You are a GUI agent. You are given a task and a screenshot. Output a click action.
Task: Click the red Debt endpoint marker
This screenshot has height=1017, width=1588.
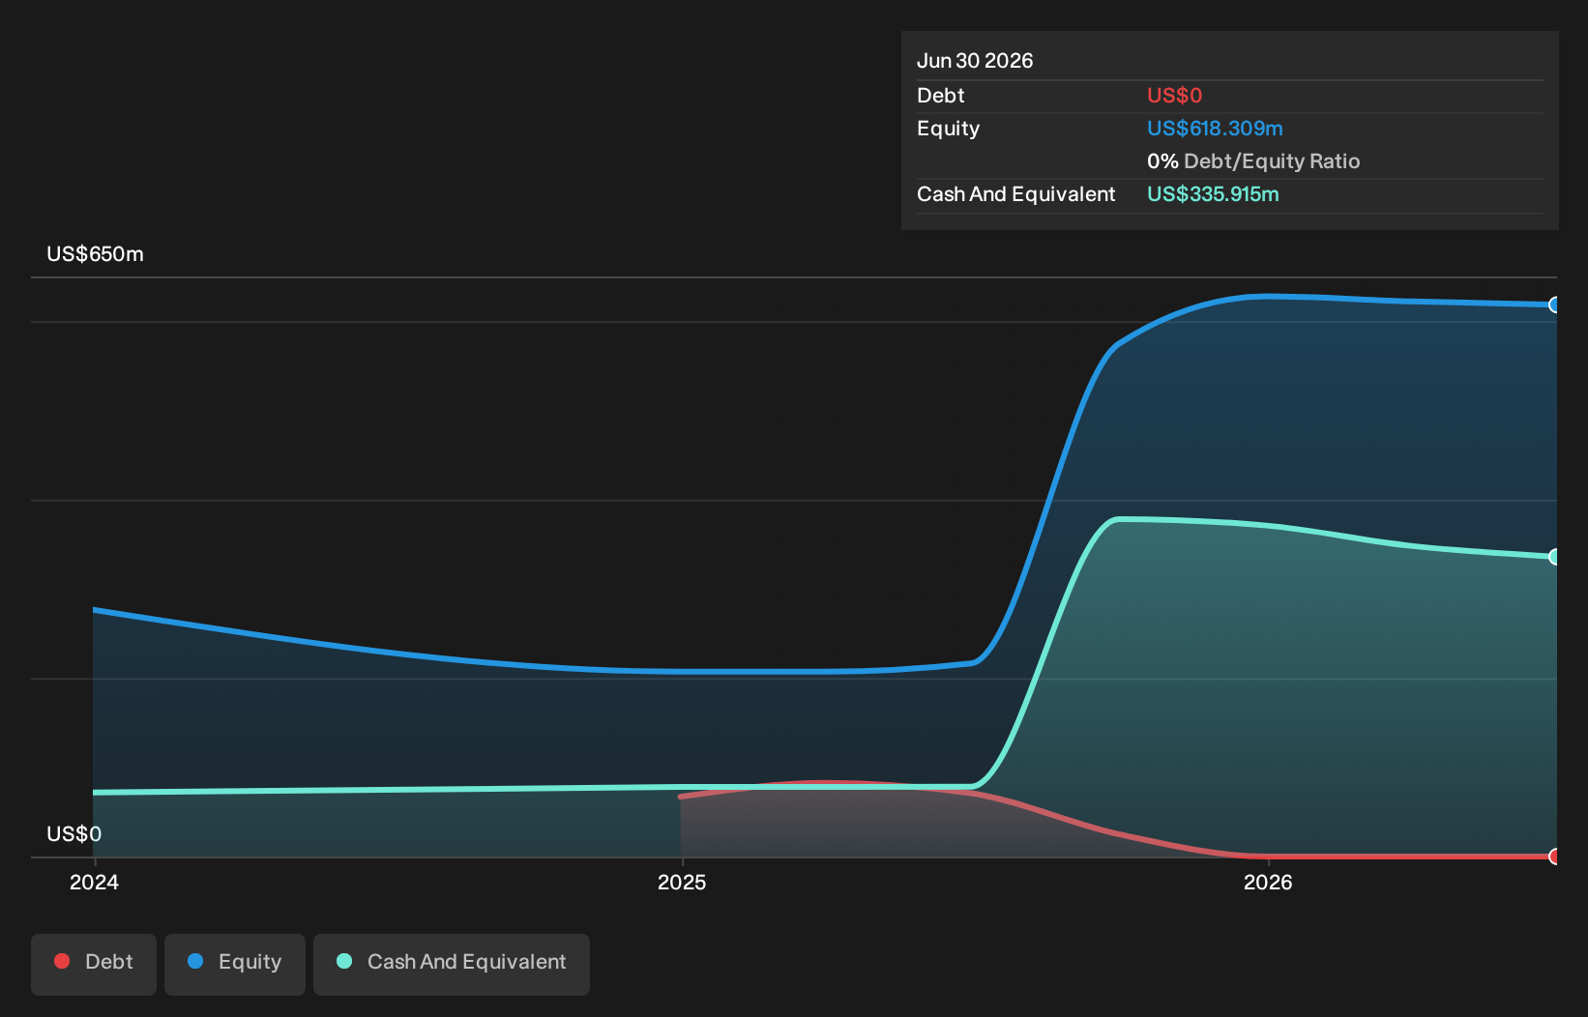pyautogui.click(x=1554, y=857)
